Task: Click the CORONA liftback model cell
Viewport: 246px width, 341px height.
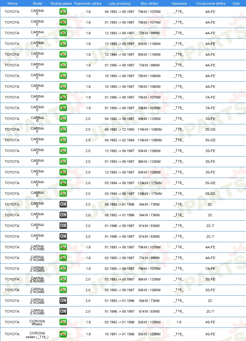Action: [x=37, y=322]
